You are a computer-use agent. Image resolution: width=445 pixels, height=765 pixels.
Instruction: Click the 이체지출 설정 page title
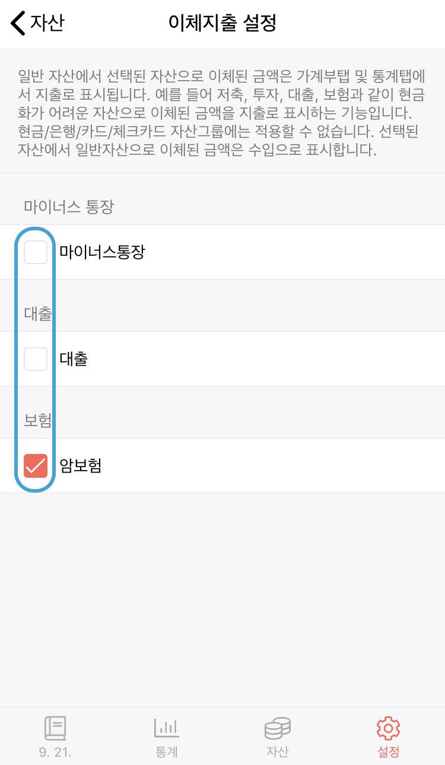[x=223, y=23]
